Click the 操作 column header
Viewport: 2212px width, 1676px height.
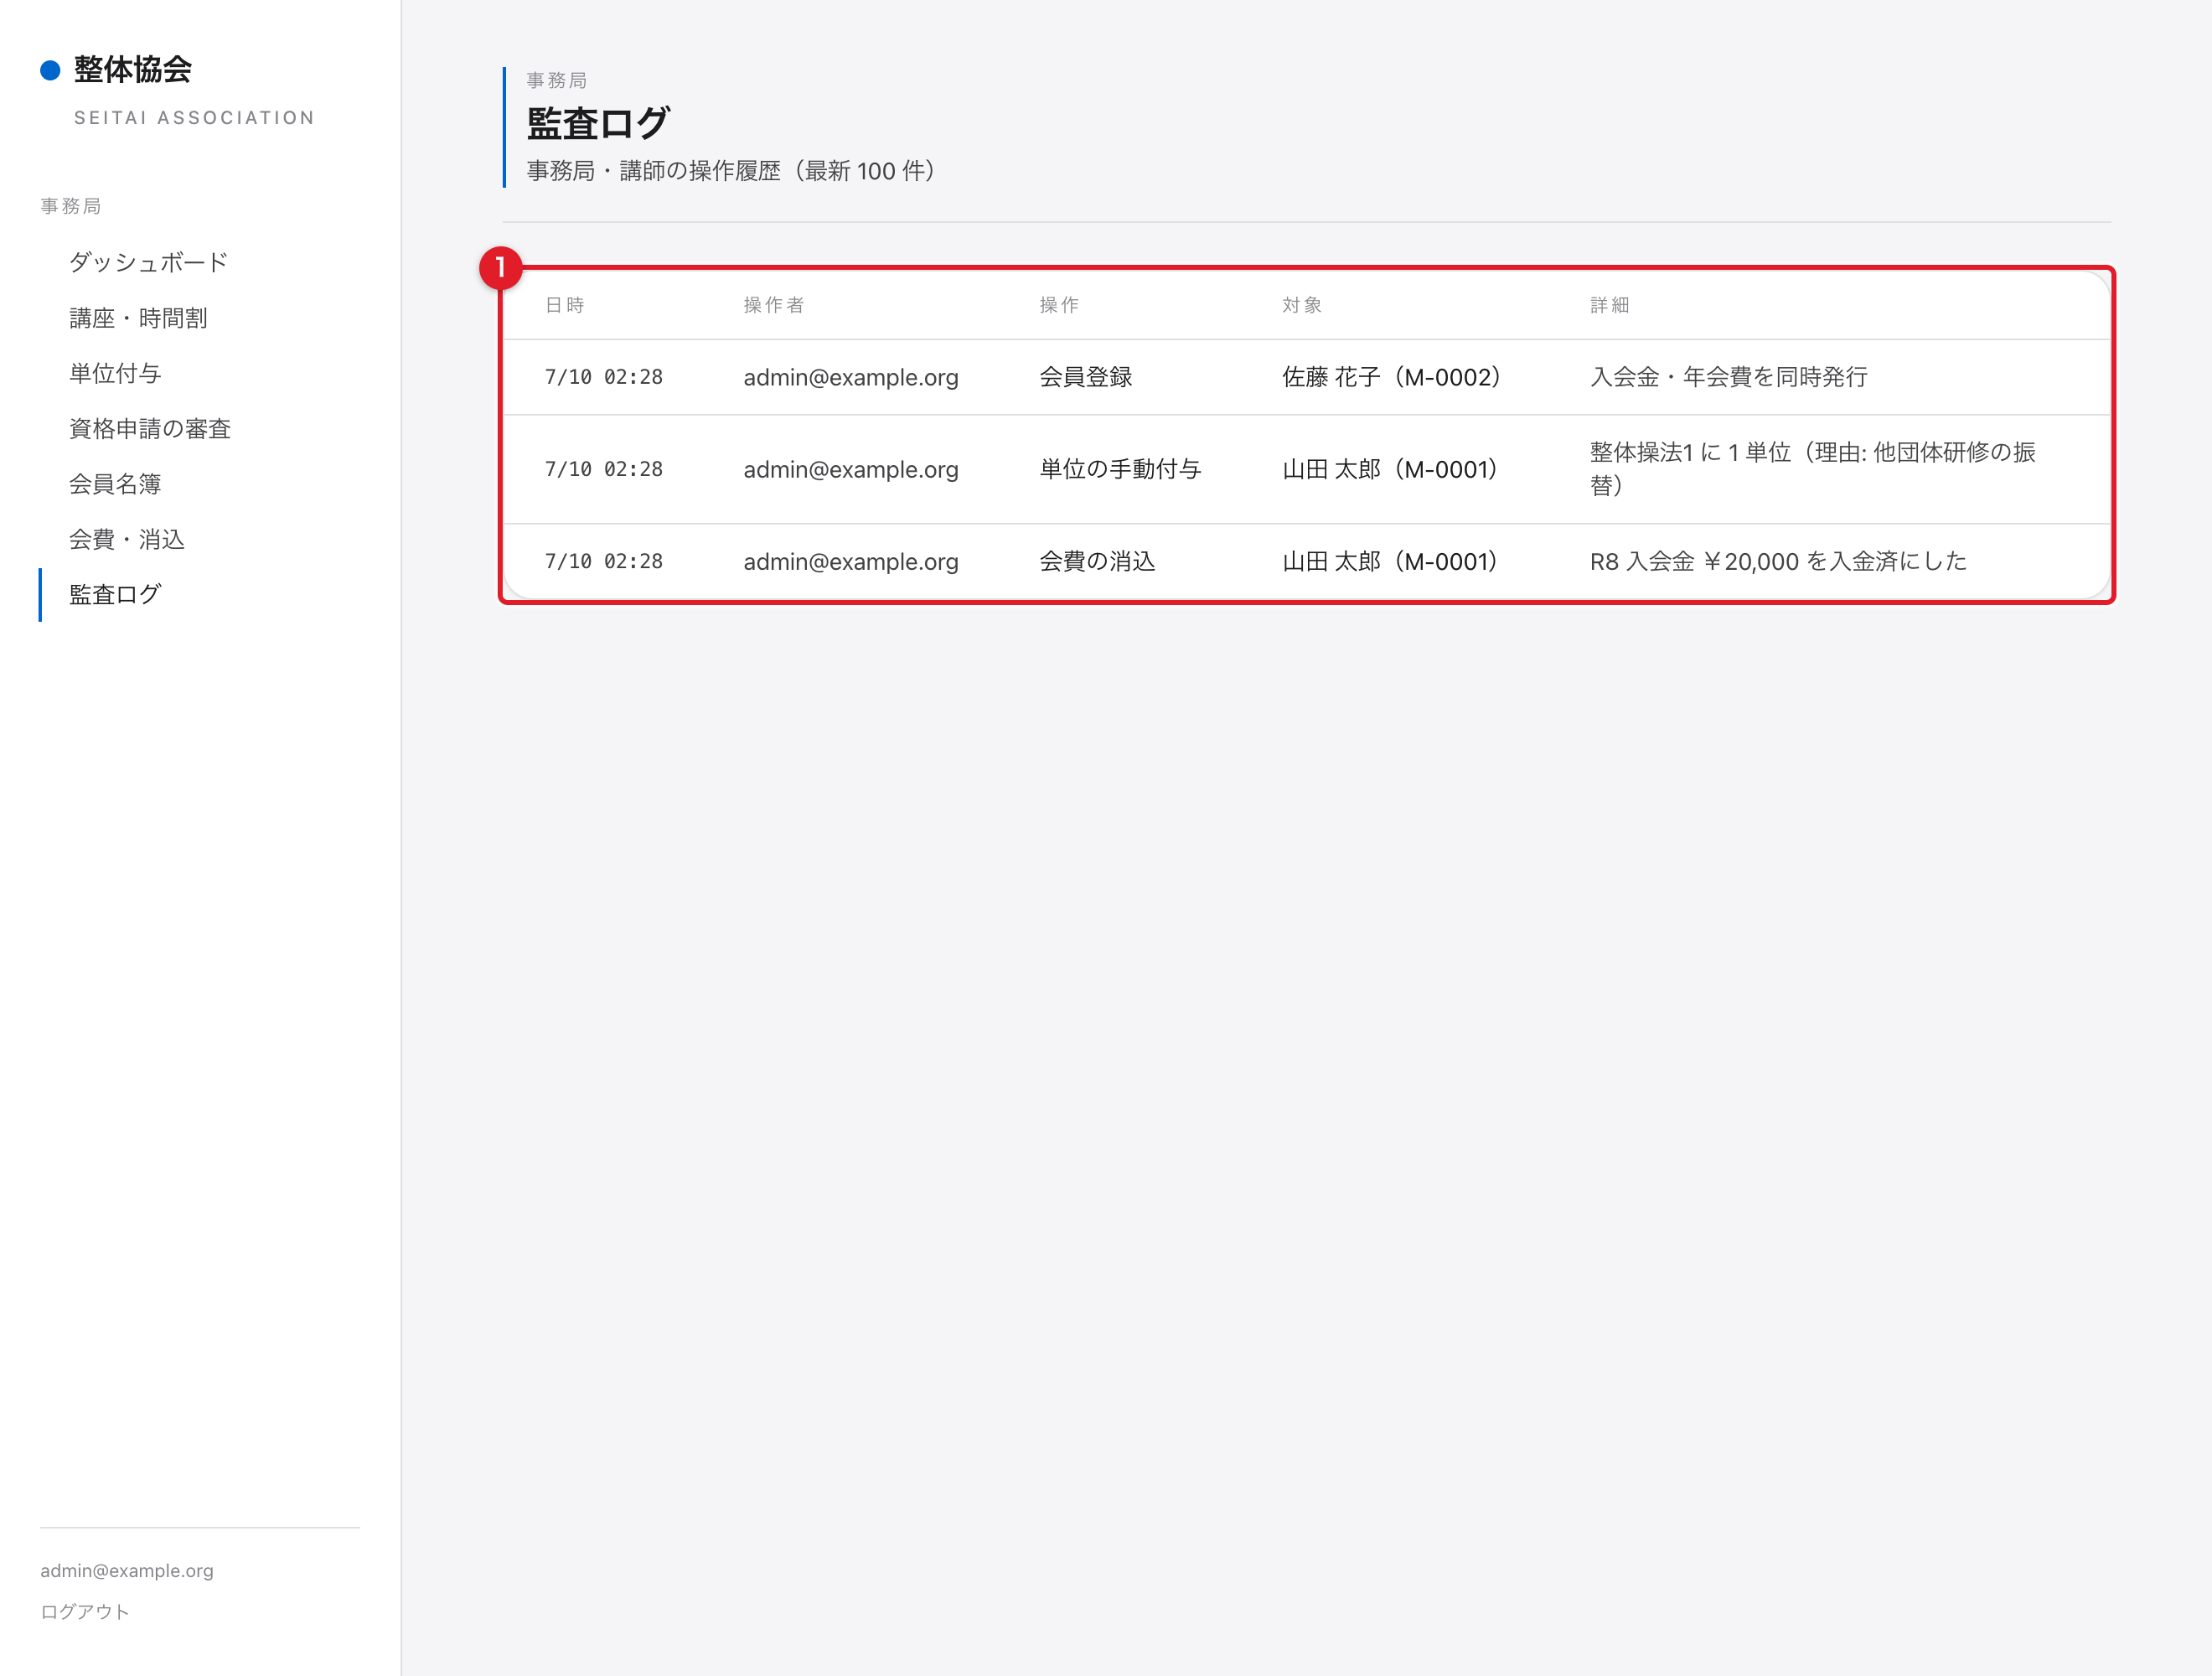(1059, 305)
